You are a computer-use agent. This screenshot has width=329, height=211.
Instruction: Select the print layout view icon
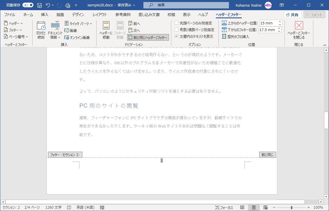point(254,208)
